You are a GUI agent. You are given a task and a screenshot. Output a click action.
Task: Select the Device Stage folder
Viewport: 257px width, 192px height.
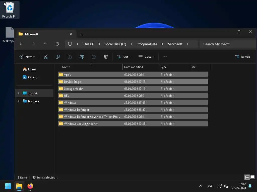(x=133, y=82)
